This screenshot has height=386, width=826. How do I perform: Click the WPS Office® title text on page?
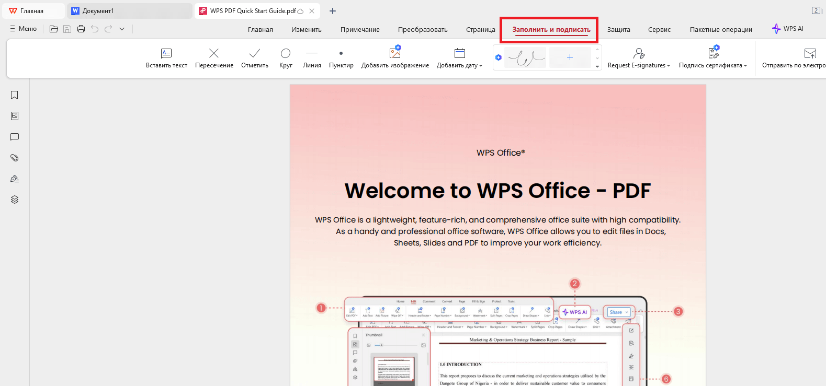(501, 153)
